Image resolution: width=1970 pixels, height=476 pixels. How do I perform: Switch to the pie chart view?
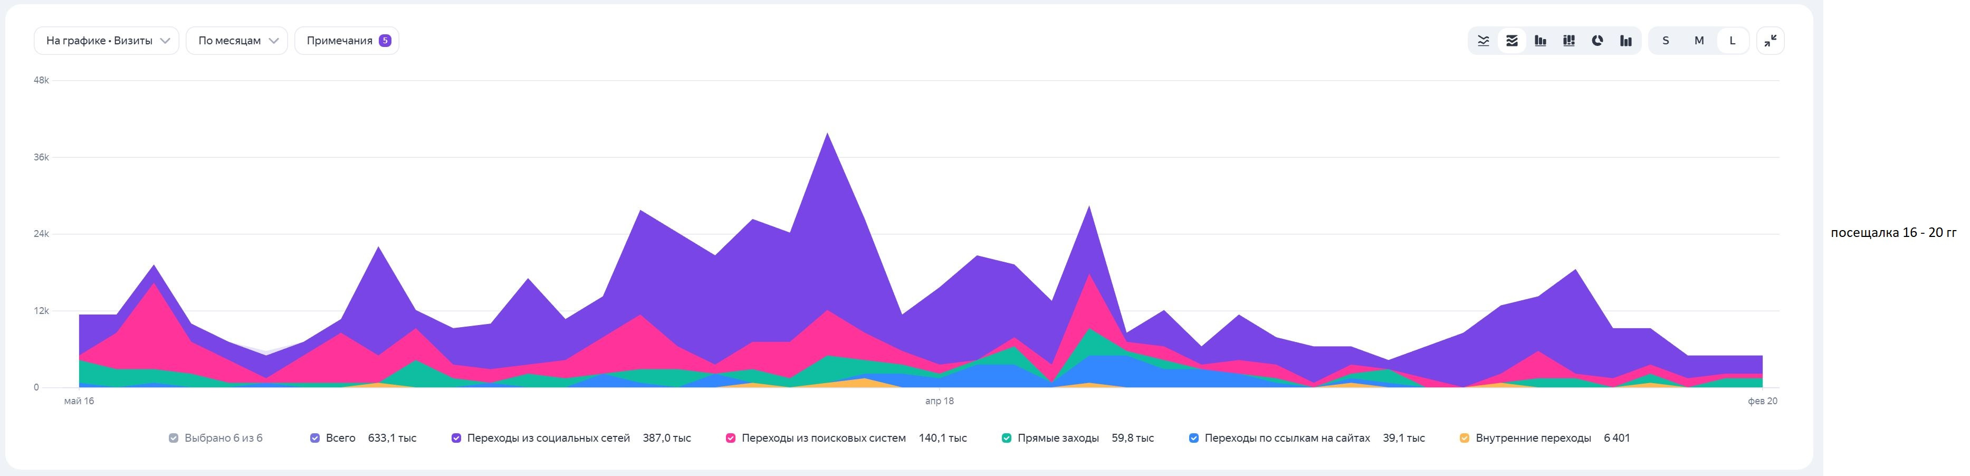1598,41
